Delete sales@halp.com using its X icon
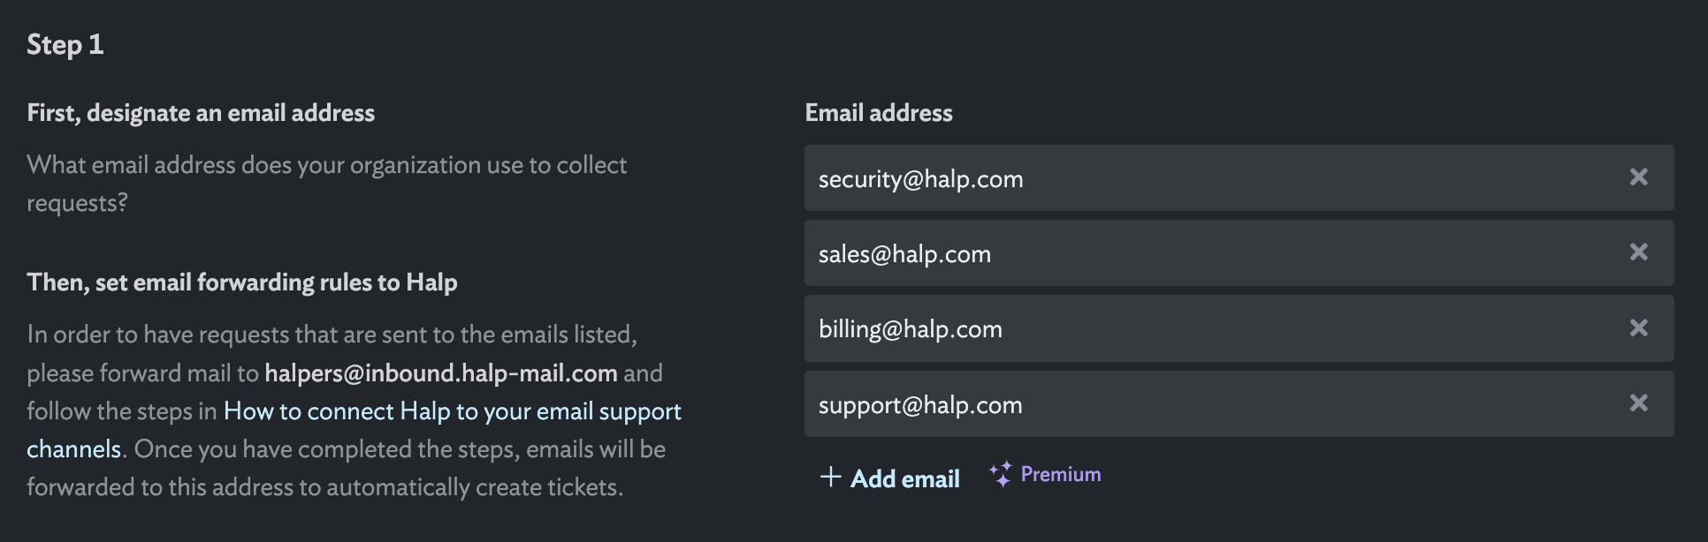Screen dimensions: 1708x542 [x=1638, y=252]
